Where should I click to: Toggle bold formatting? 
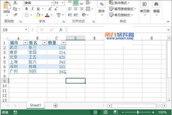(x=26, y=9)
